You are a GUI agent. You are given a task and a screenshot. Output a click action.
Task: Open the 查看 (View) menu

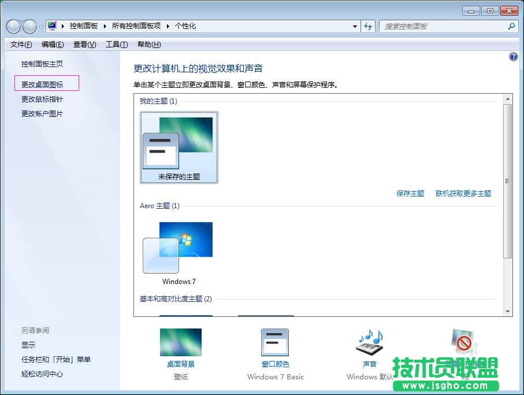pos(84,45)
